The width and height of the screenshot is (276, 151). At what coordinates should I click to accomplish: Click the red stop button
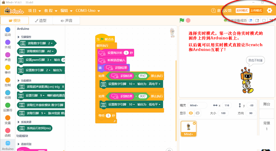pos(188,20)
